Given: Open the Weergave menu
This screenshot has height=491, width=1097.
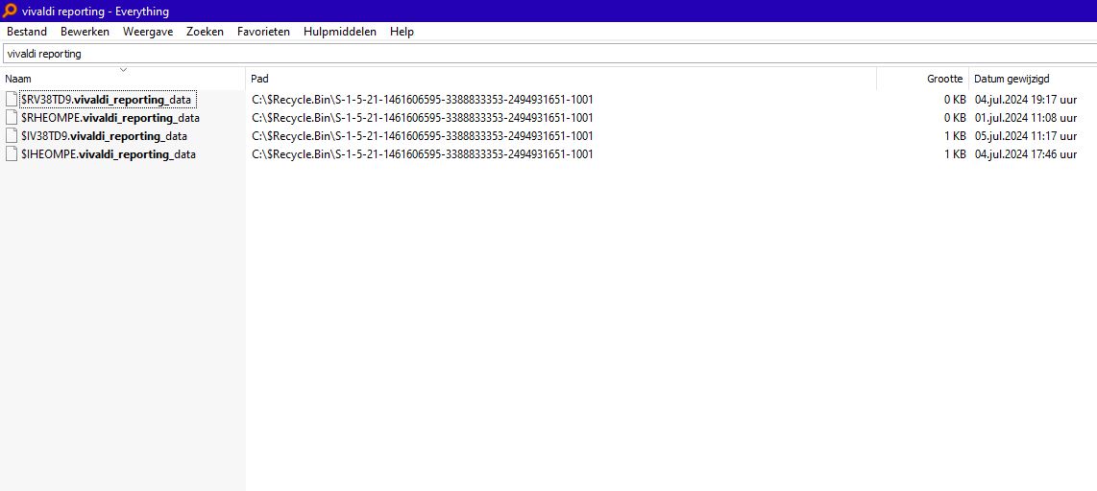Looking at the screenshot, I should (148, 32).
